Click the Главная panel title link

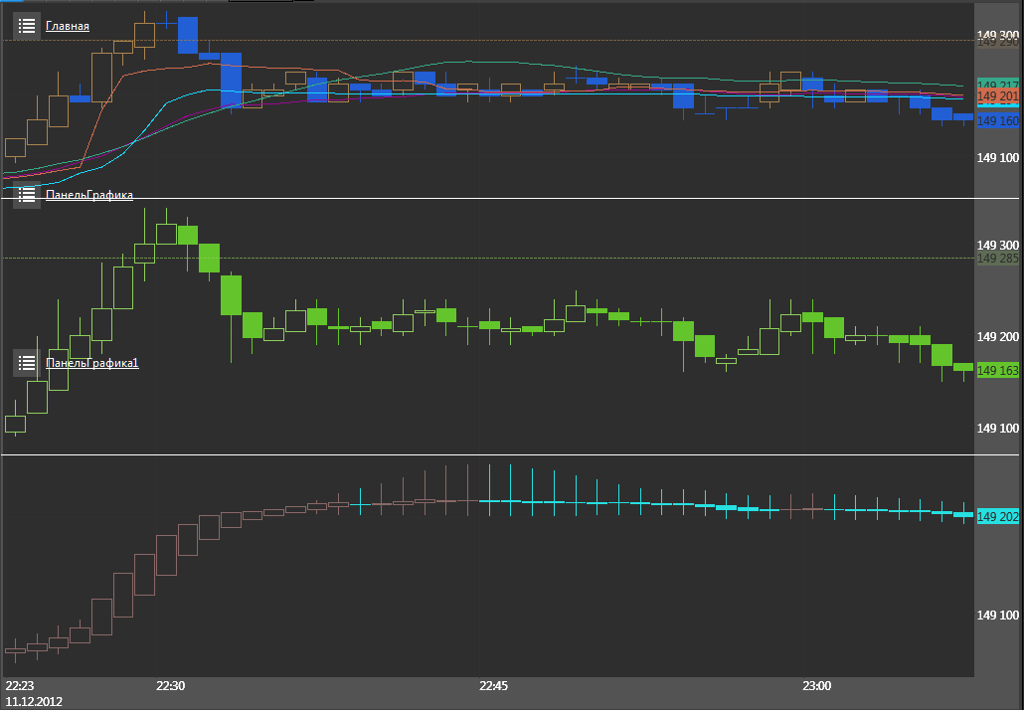tap(68, 26)
